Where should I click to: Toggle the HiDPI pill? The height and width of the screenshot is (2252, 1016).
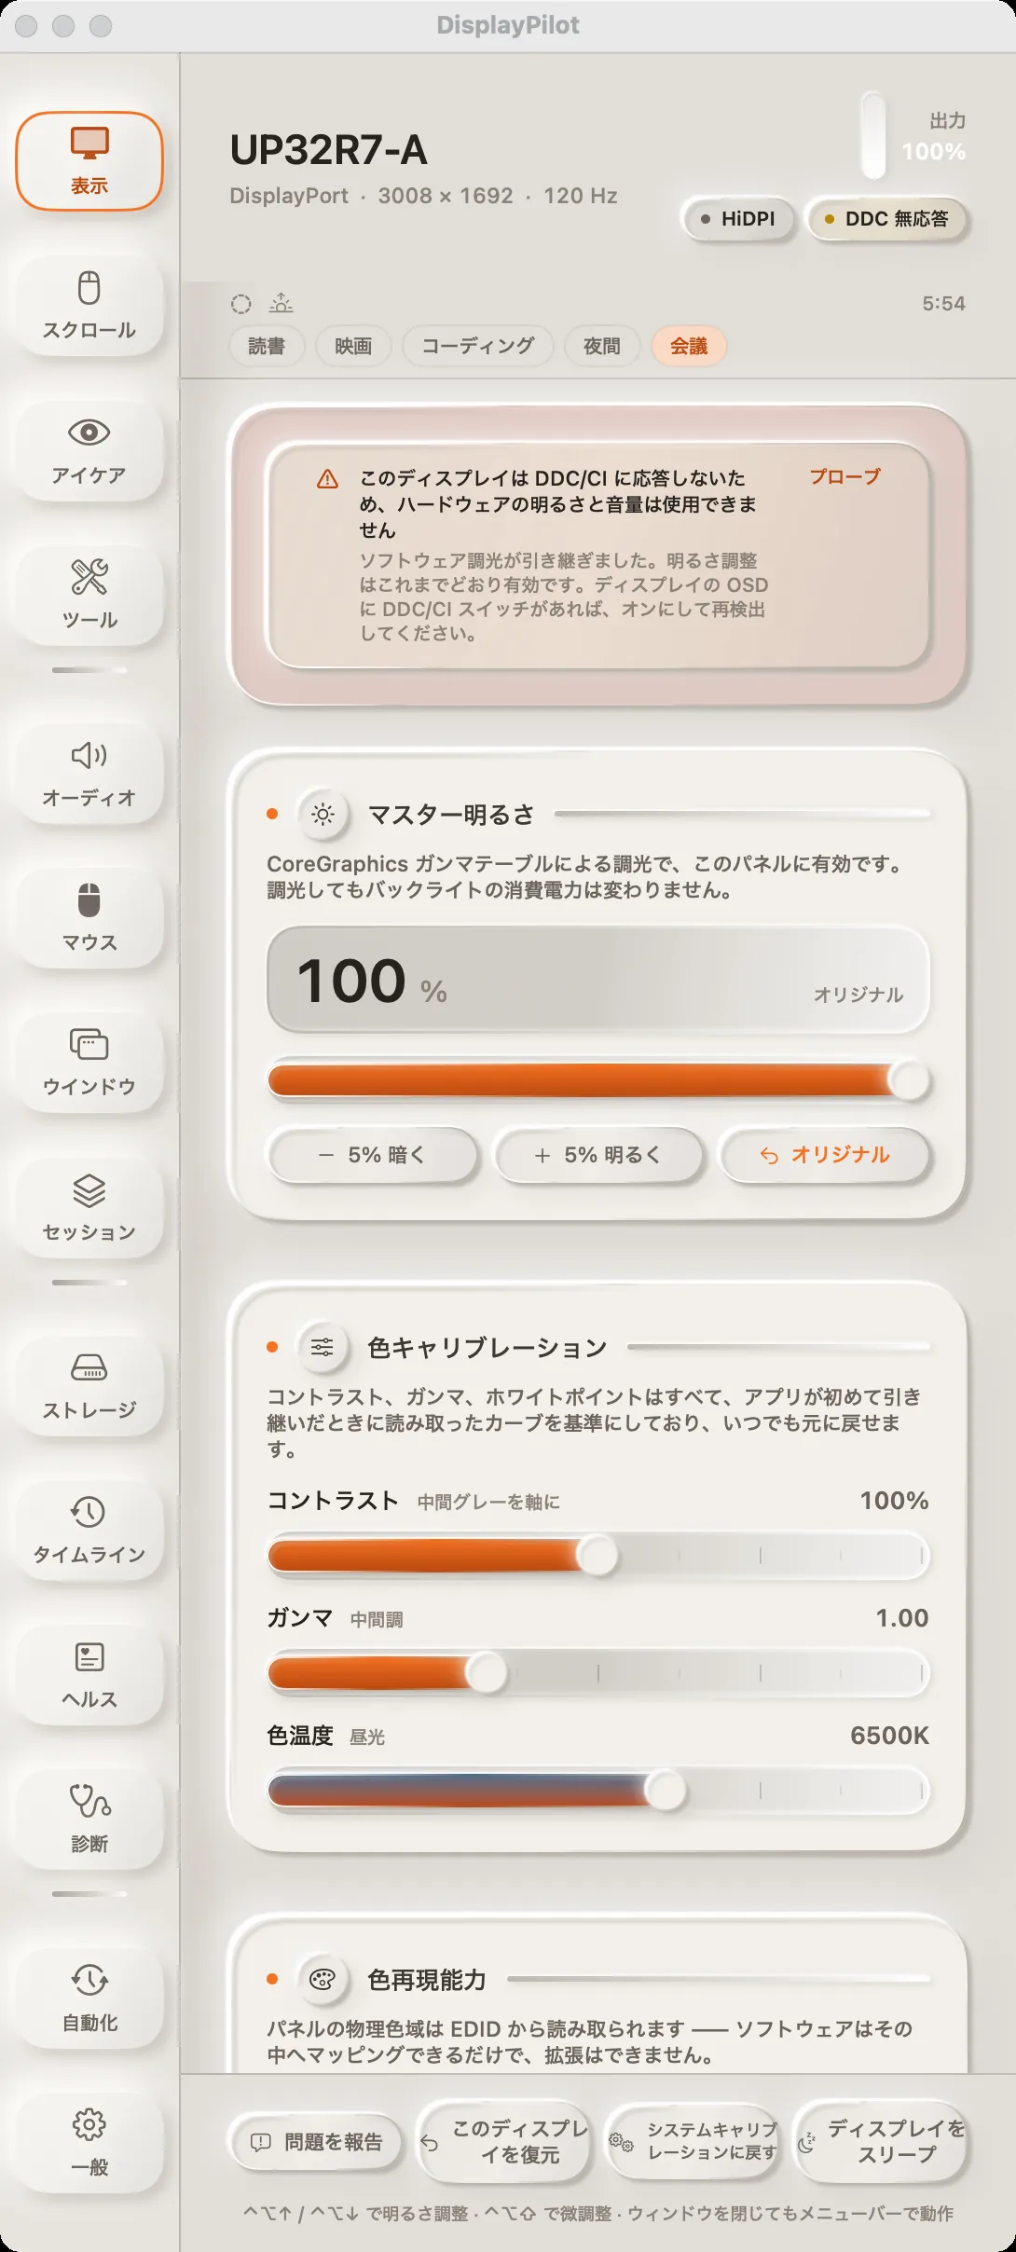tap(738, 219)
